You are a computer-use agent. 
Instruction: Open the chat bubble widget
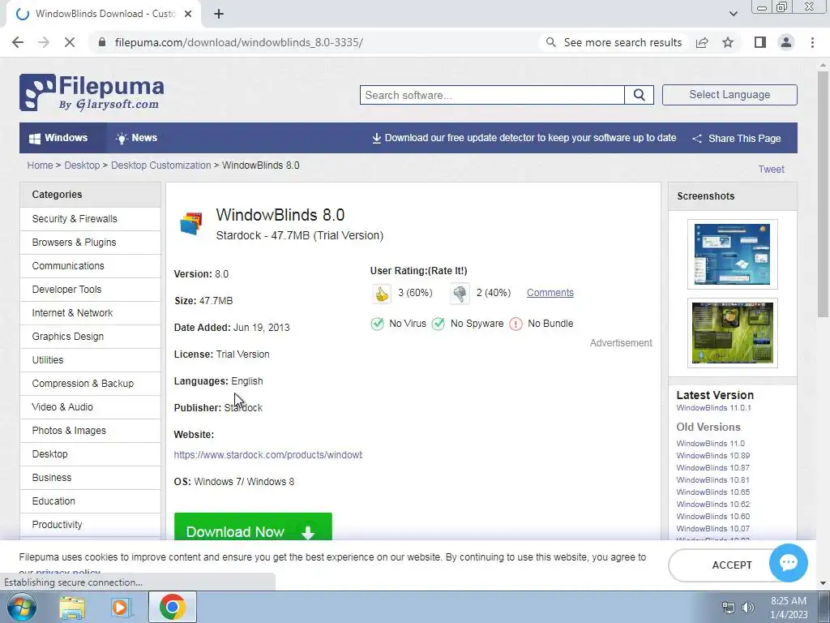(788, 563)
